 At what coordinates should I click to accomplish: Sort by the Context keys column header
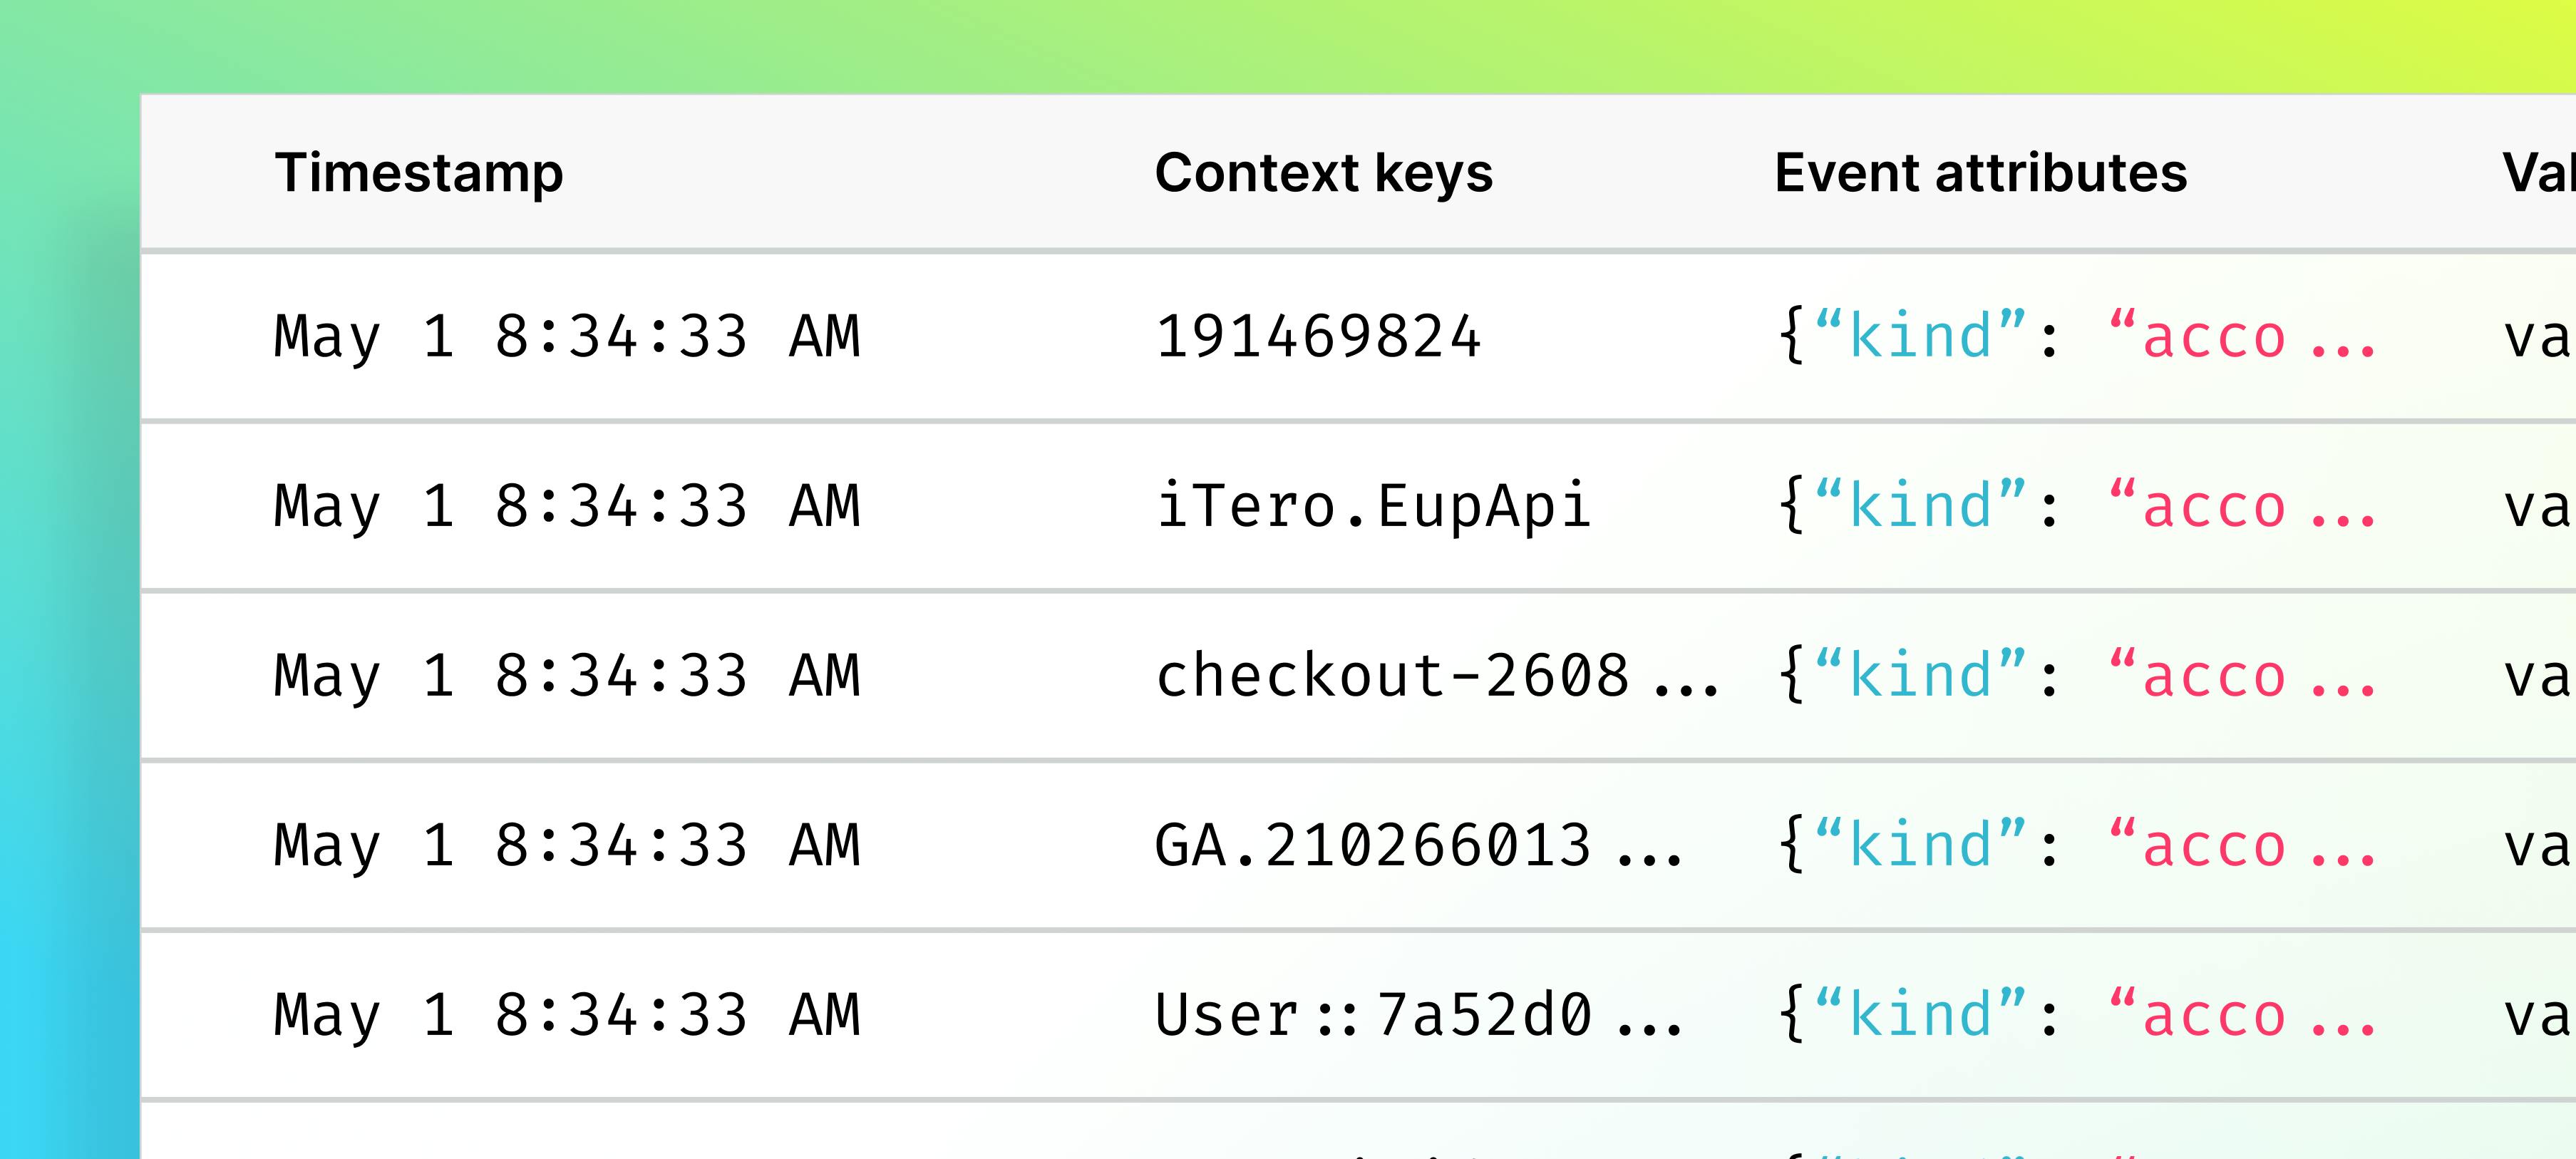pyautogui.click(x=1323, y=173)
